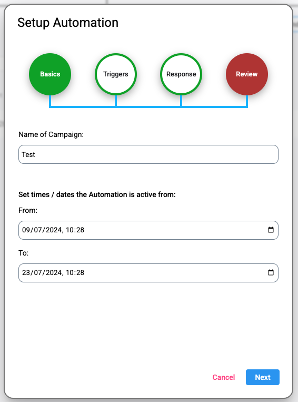Viewport: 298px width, 402px height.
Task: Cancel the automation setup
Action: (223, 377)
